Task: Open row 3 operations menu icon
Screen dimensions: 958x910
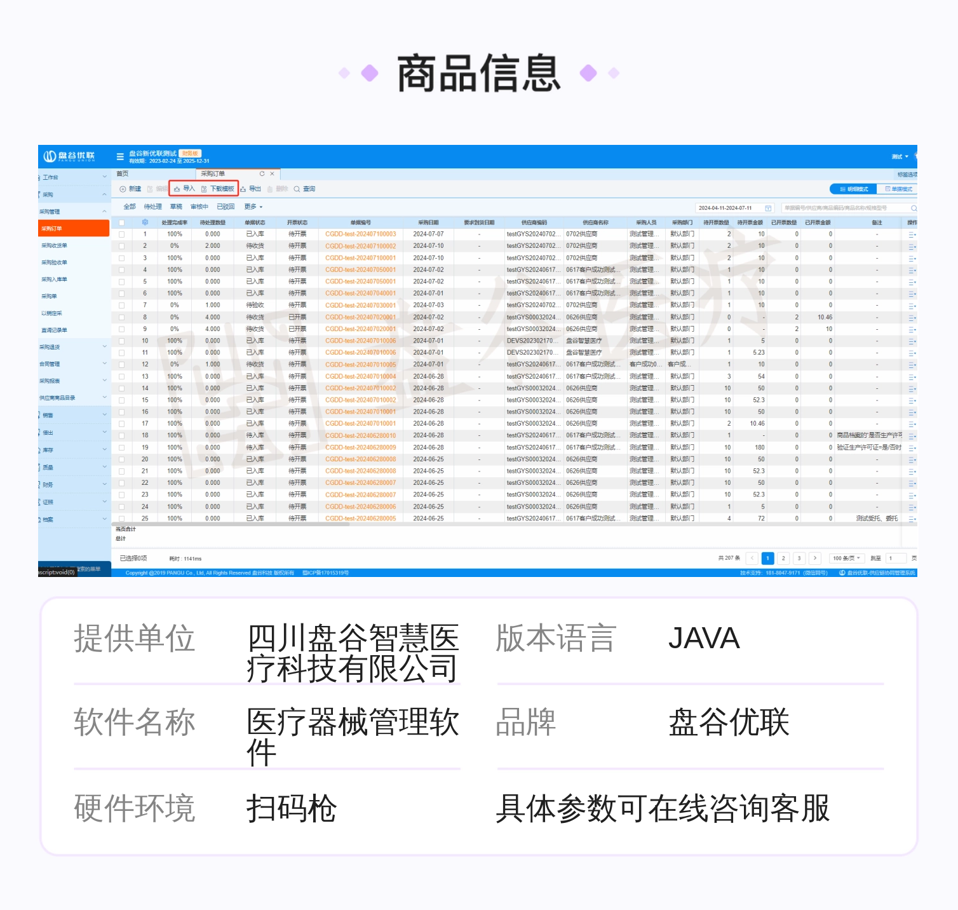Action: point(912,258)
